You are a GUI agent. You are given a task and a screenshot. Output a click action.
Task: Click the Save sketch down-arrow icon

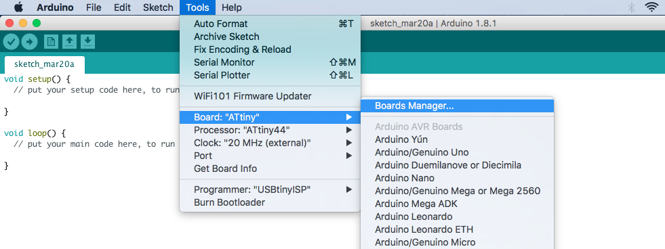[x=87, y=41]
